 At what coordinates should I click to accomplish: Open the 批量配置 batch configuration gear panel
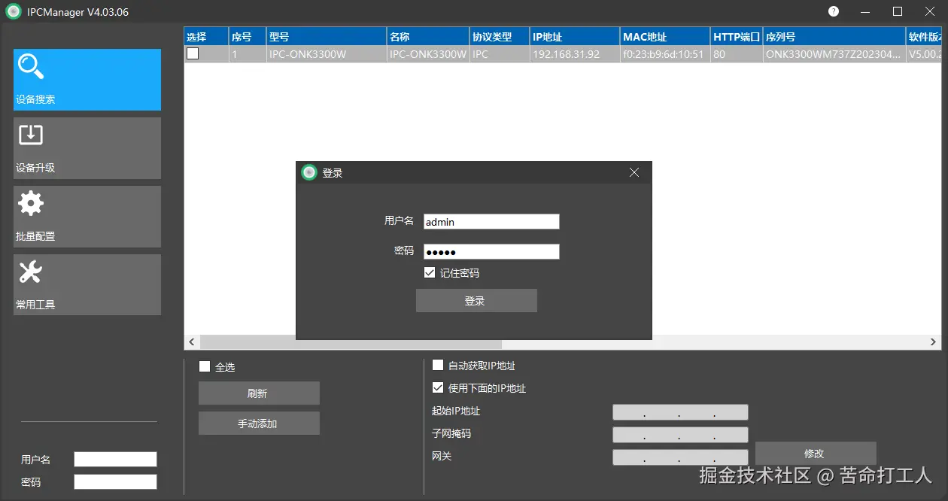click(x=87, y=217)
